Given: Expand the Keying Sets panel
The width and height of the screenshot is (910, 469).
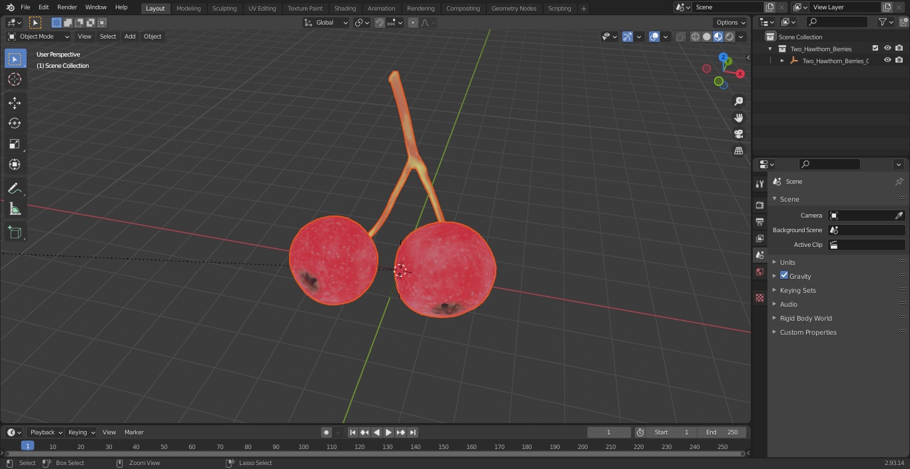Looking at the screenshot, I should click(x=797, y=290).
